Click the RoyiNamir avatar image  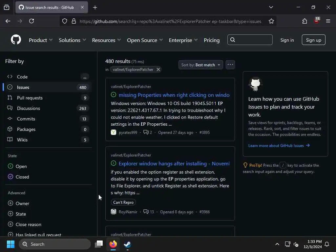point(113,212)
